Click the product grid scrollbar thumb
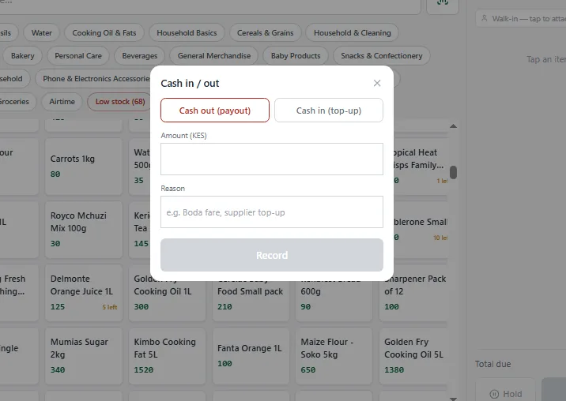Screen dimensions: 566x401 click(454, 172)
